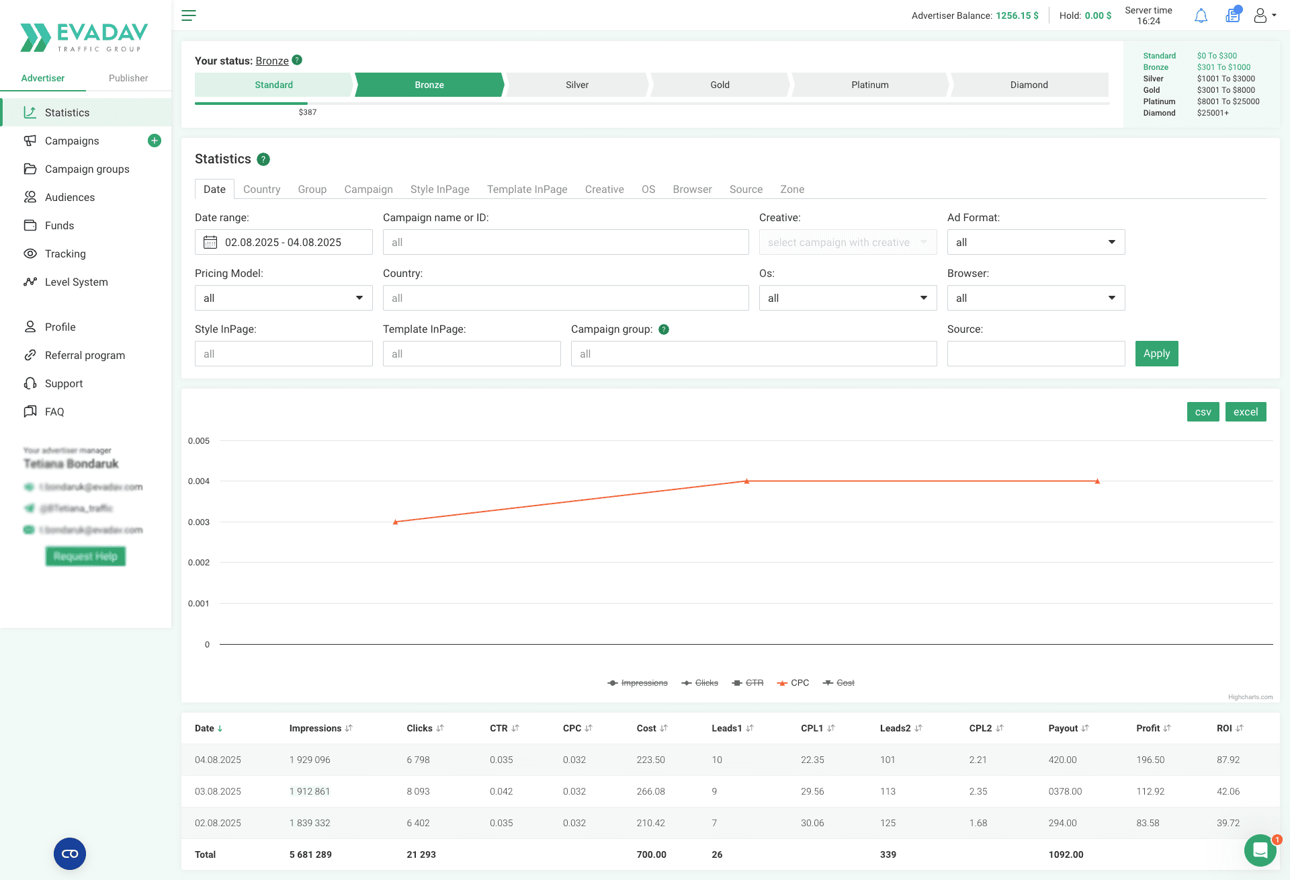Screen dimensions: 1290x880
Task: Sort table by Clicks column
Action: [x=425, y=728]
